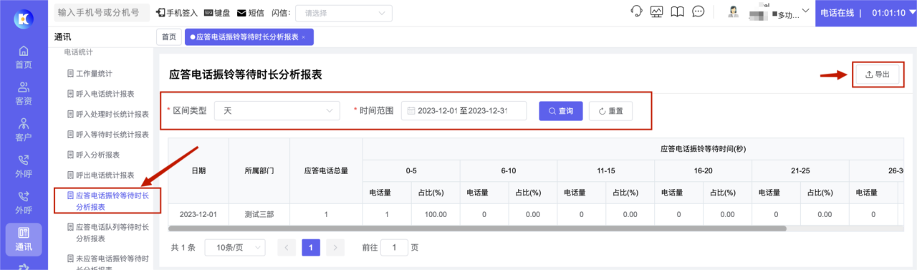Image resolution: width=917 pixels, height=270 pixels.
Task: Click the 查询 search button
Action: point(561,111)
